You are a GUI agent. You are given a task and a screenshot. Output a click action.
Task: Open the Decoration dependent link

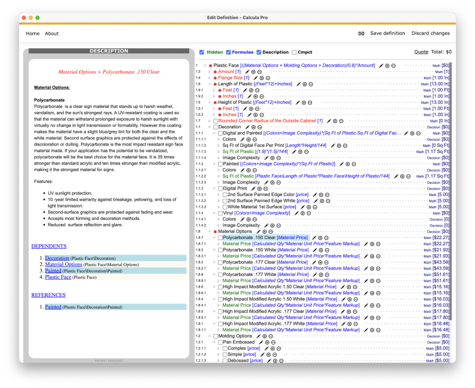(x=57, y=258)
